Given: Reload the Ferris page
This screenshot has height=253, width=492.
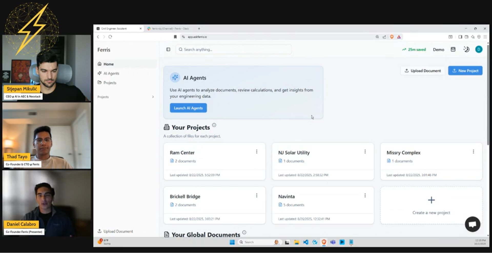Looking at the screenshot, I should tap(110, 37).
